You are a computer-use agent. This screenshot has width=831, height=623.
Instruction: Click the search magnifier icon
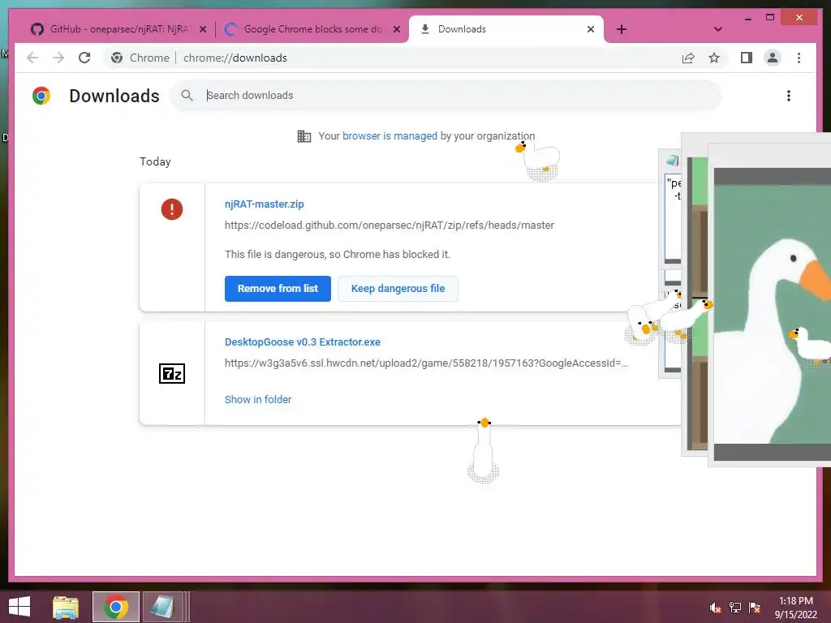pos(187,96)
